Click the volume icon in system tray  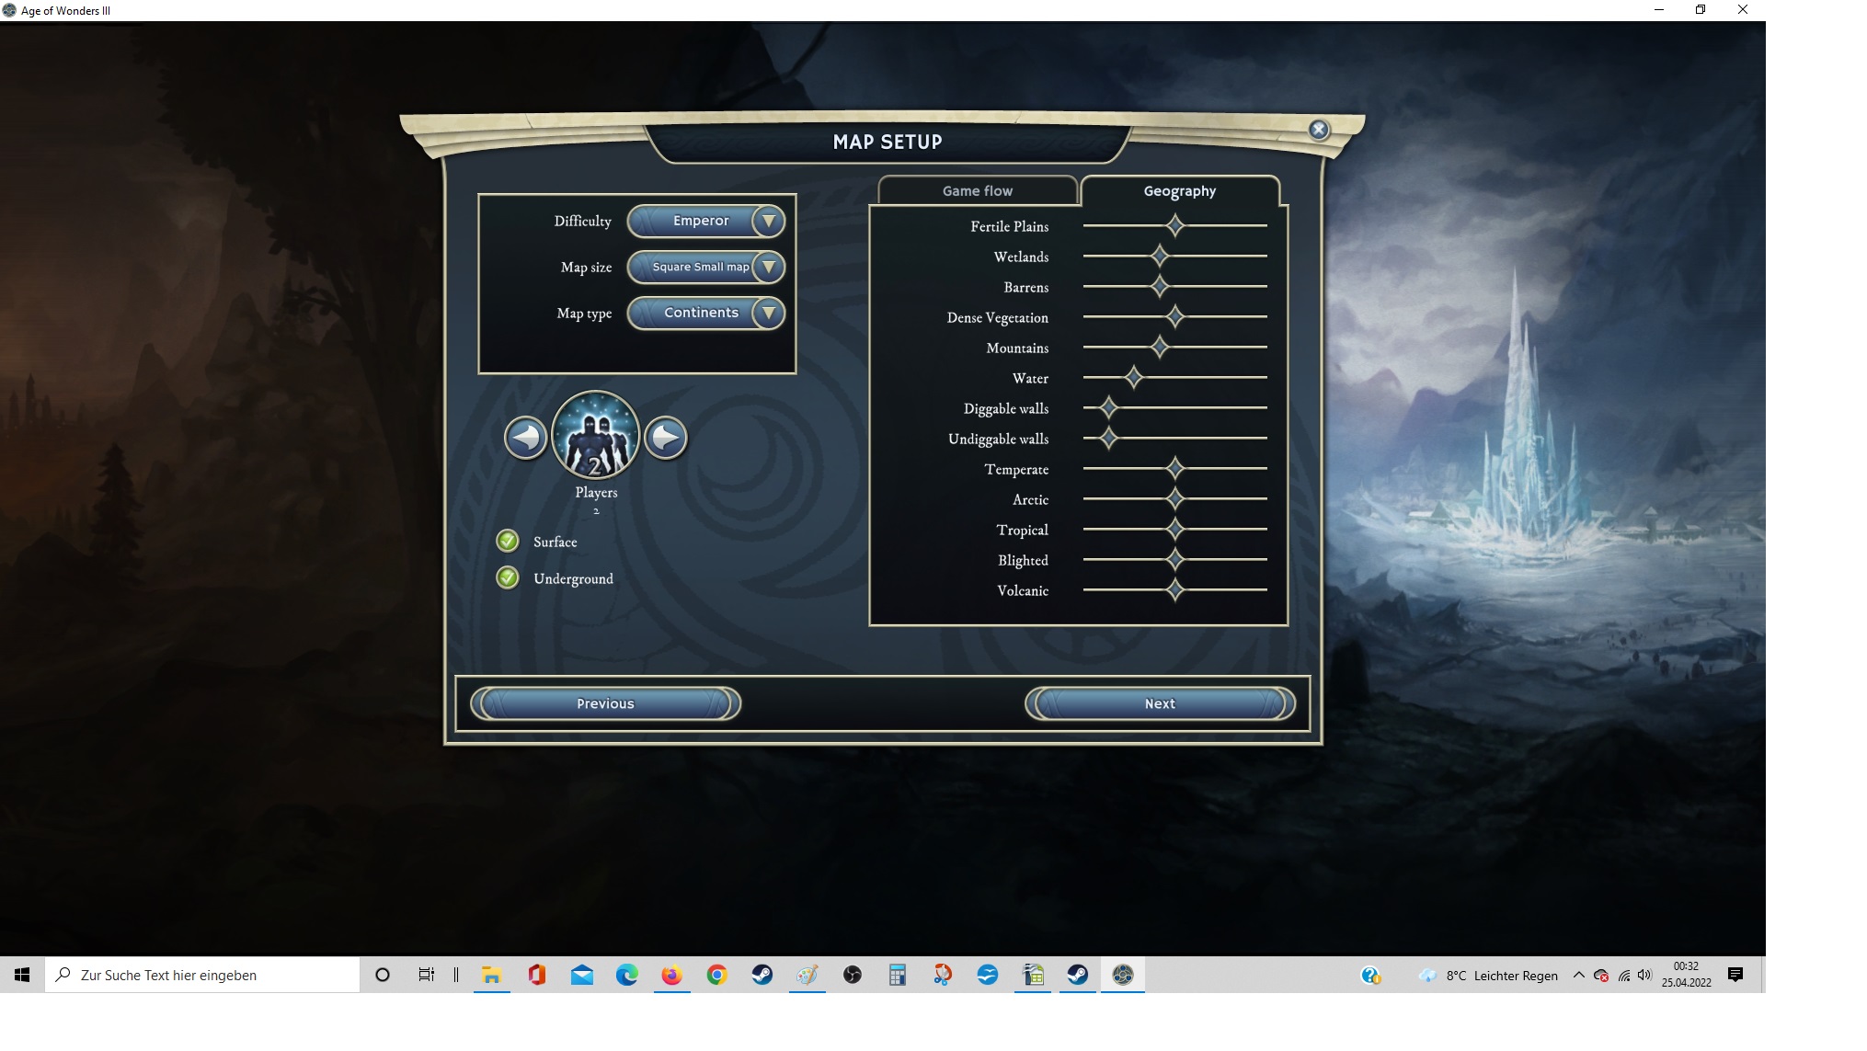pyautogui.click(x=1644, y=975)
